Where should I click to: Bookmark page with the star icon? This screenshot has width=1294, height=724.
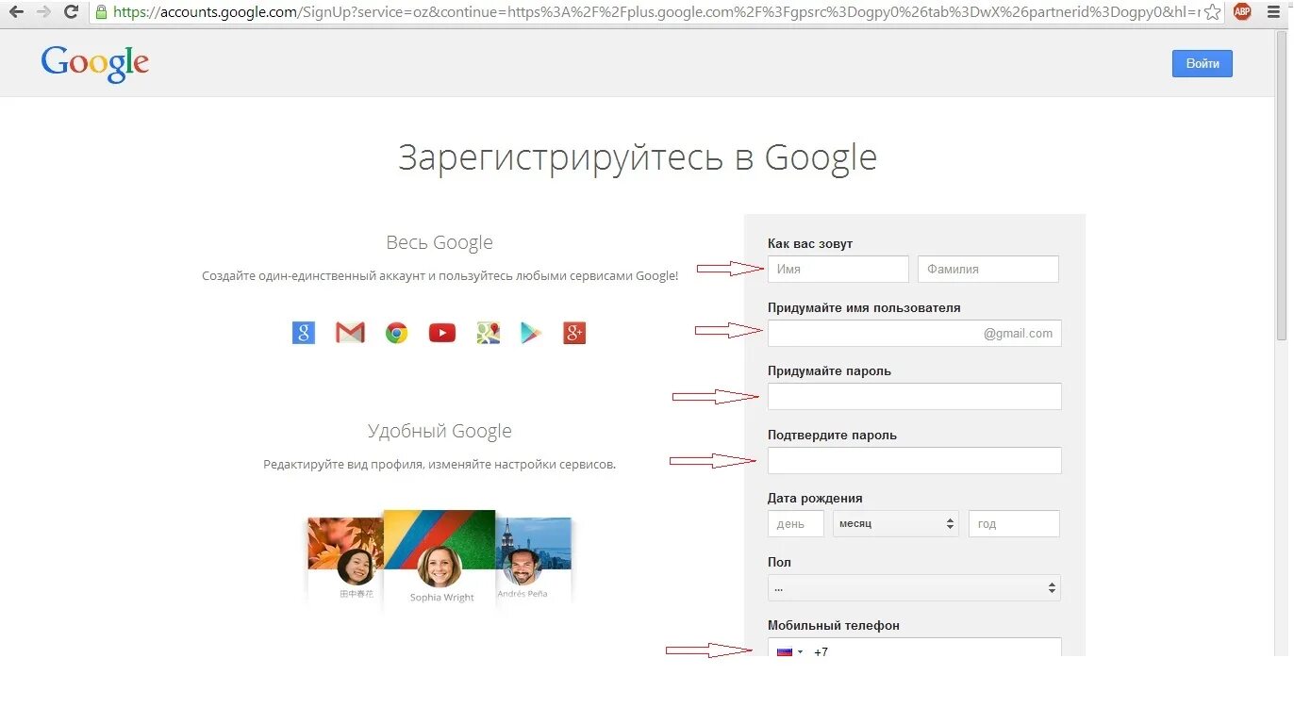tap(1213, 12)
